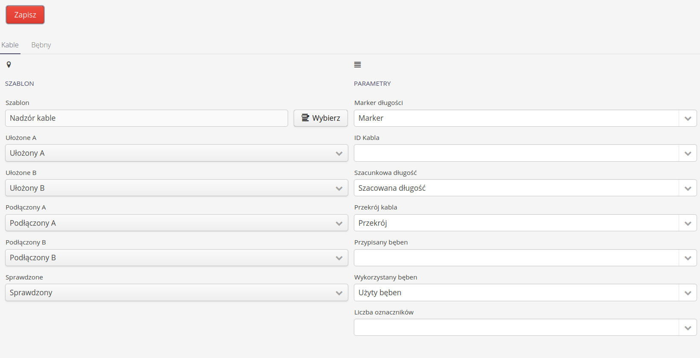Click the Wykorzystany bęben chevron arrow
The height and width of the screenshot is (358, 700).
point(688,293)
